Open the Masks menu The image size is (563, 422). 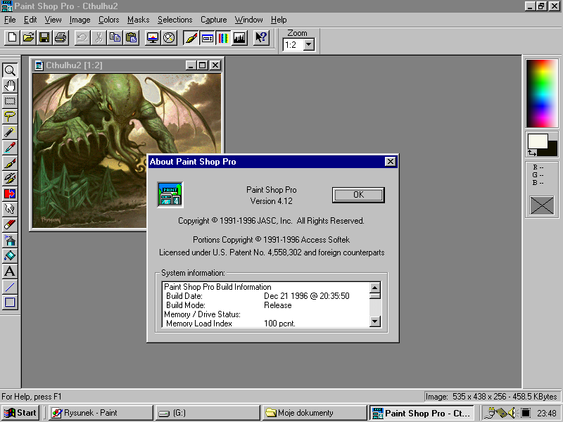tap(138, 20)
